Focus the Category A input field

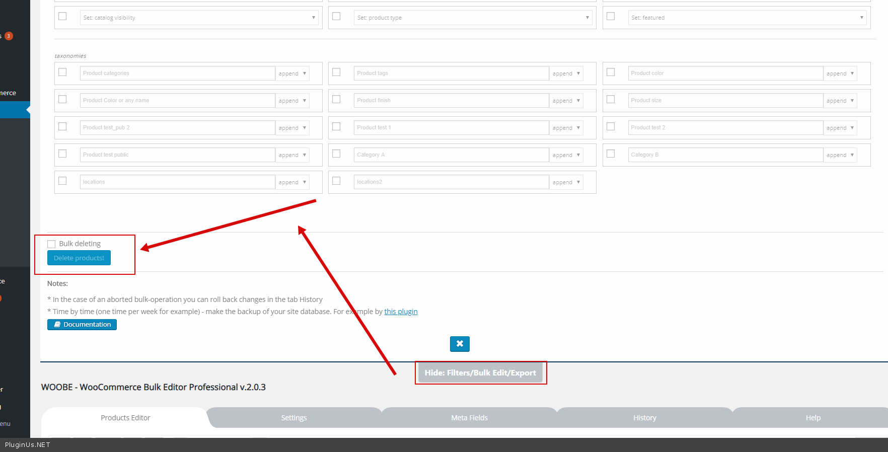[452, 155]
